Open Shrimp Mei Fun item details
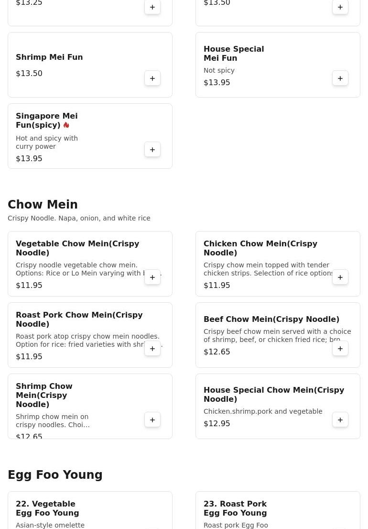 click(49, 57)
